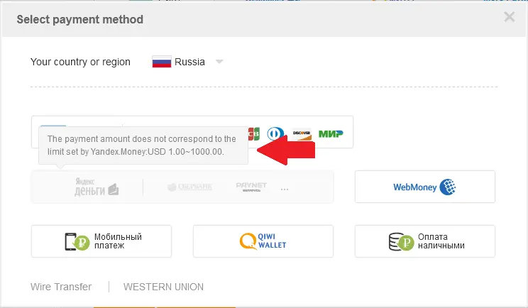Choose the Discover card logo
528x308 pixels.
pos(302,133)
